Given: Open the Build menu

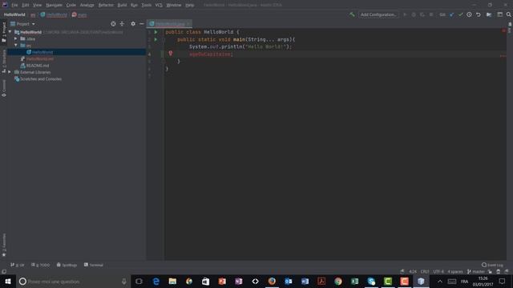Looking at the screenshot, I should pyautogui.click(x=122, y=5).
